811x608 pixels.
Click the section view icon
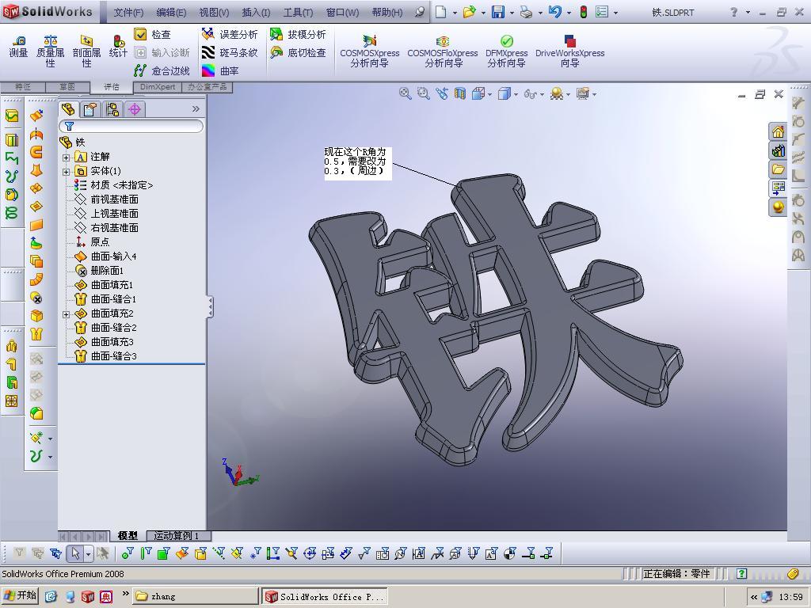click(x=459, y=93)
